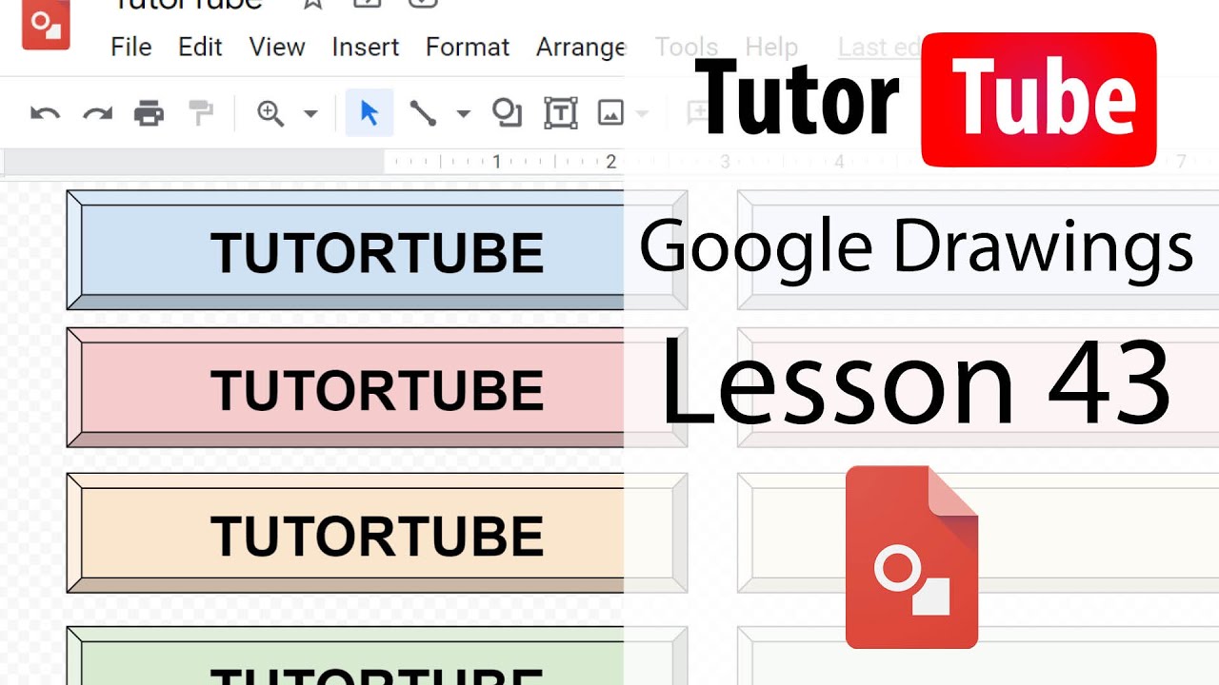Open the Format menu

pyautogui.click(x=468, y=47)
